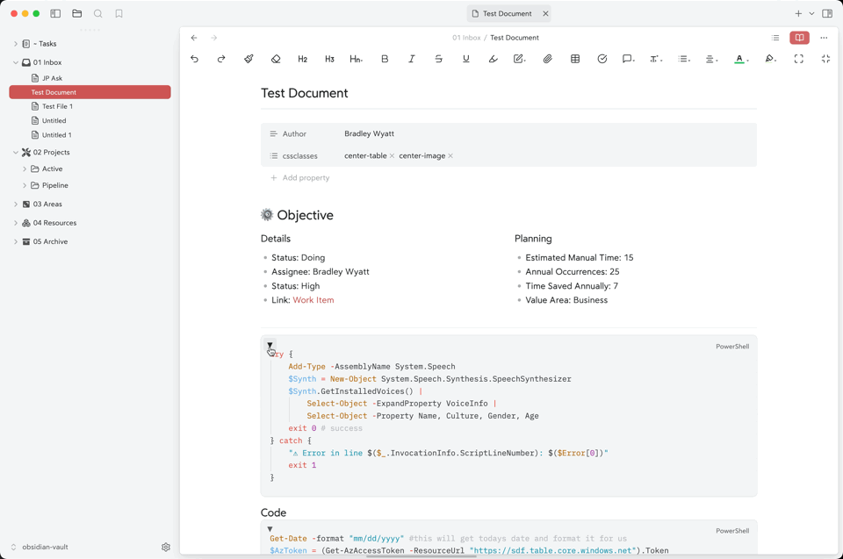Open the text alignment dropdown
This screenshot has width=843, height=559.
(711, 59)
